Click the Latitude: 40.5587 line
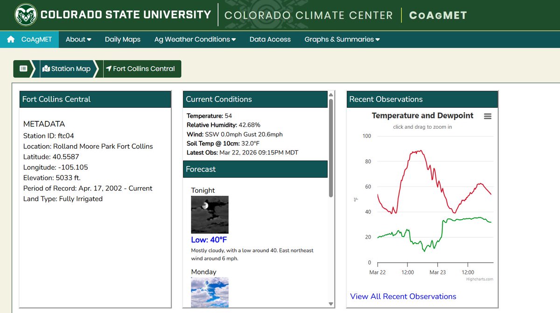This screenshot has width=560, height=313. [x=51, y=157]
